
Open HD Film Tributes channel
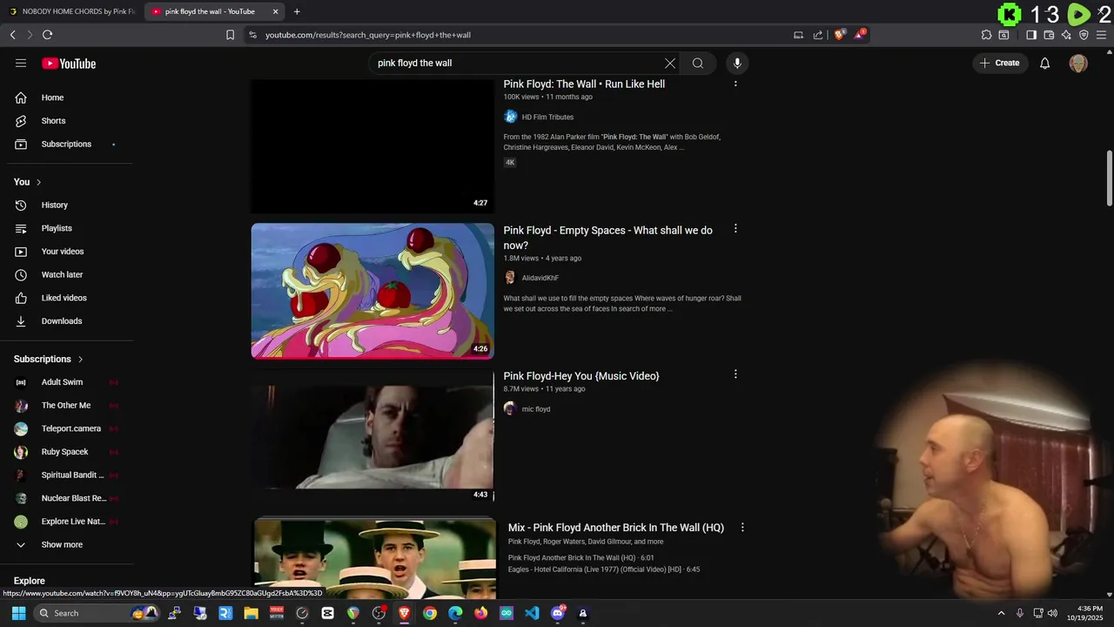(x=547, y=117)
